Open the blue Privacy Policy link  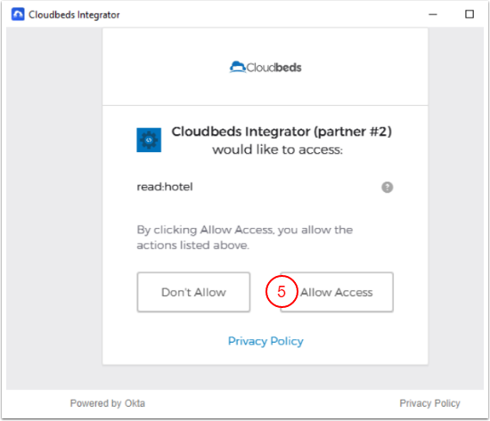click(x=265, y=341)
